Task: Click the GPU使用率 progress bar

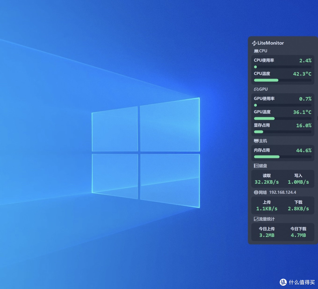Action: (x=283, y=105)
